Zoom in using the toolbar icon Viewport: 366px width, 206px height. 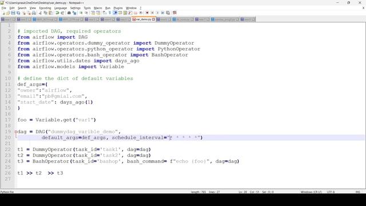(81, 13)
